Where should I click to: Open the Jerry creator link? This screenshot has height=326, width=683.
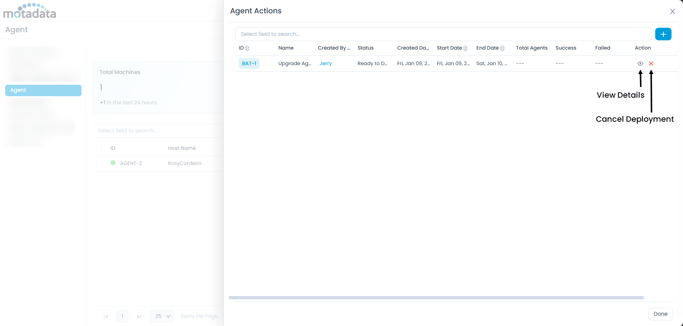point(326,64)
